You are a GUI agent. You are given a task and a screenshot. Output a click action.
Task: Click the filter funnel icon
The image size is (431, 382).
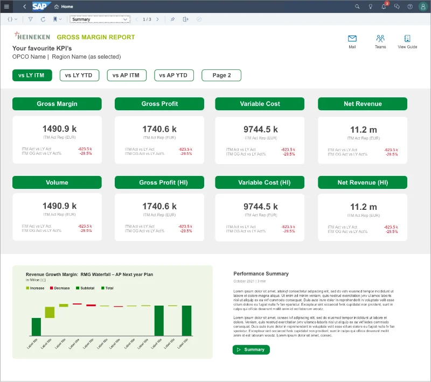[x=31, y=19]
